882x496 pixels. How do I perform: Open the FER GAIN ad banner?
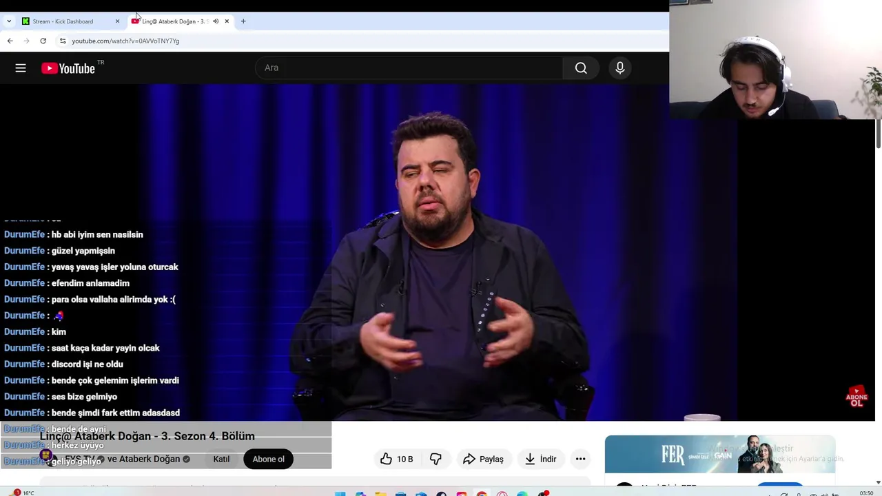[719, 455]
